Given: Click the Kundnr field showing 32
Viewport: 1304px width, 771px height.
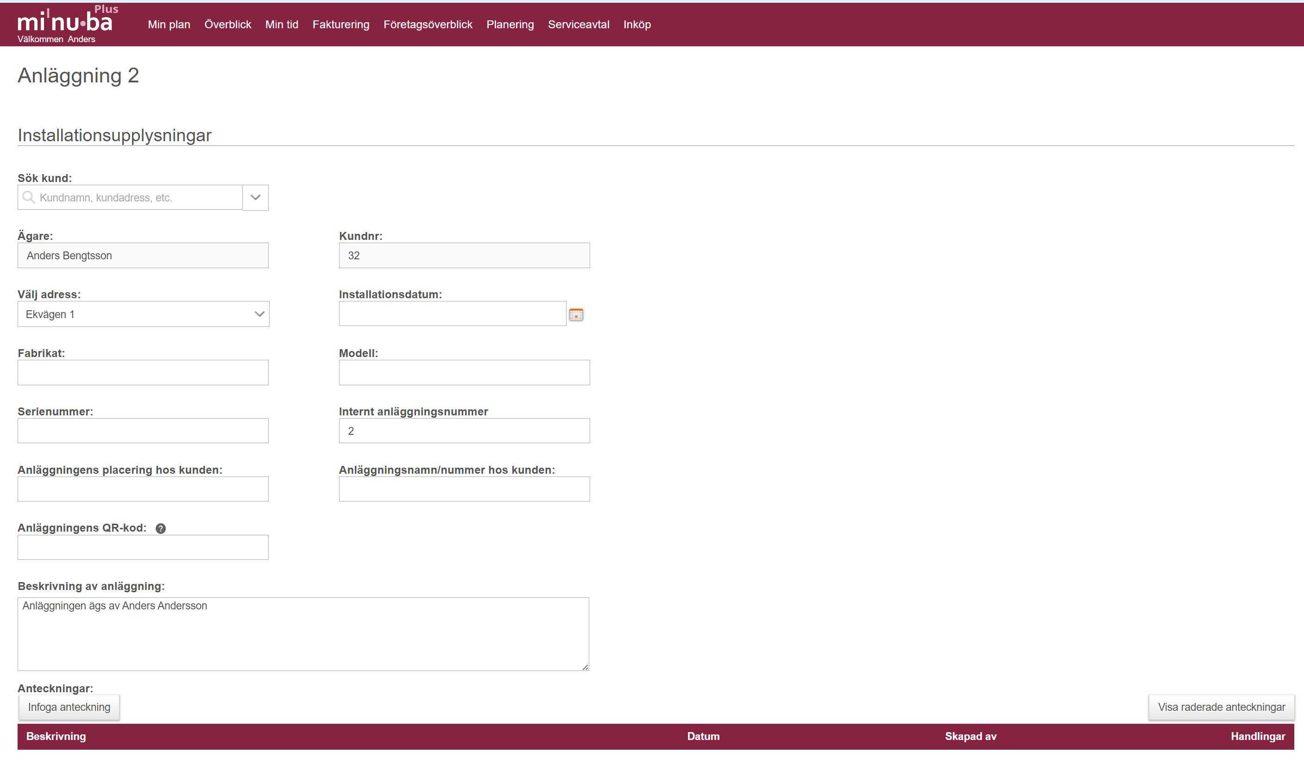Looking at the screenshot, I should (464, 256).
